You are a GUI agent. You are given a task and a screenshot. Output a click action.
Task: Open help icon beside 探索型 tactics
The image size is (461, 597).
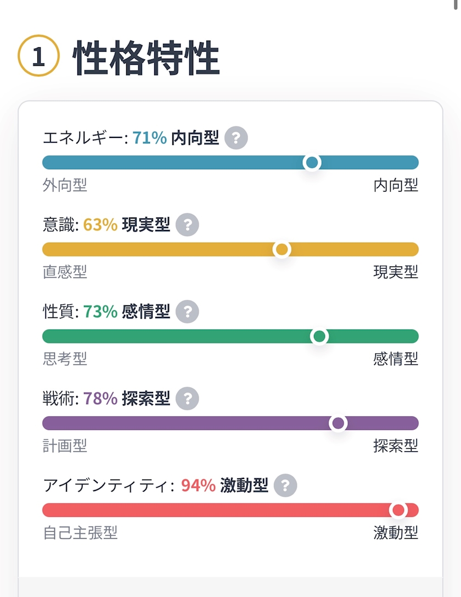(187, 398)
